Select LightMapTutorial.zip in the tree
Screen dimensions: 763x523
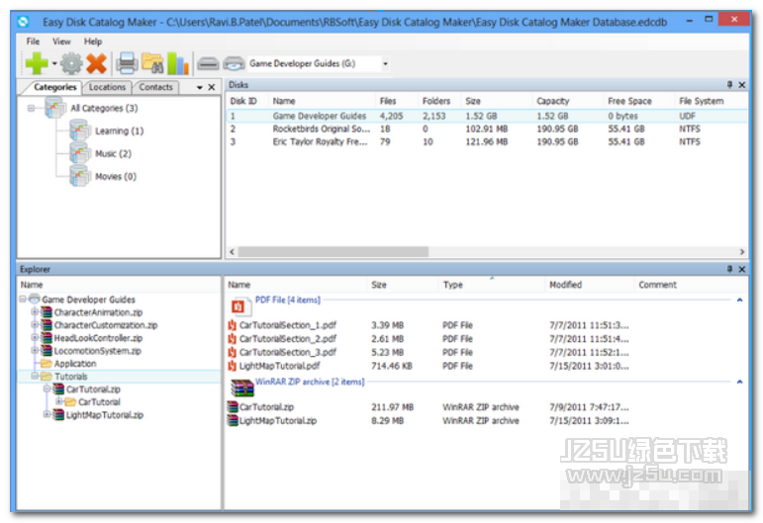click(x=105, y=415)
